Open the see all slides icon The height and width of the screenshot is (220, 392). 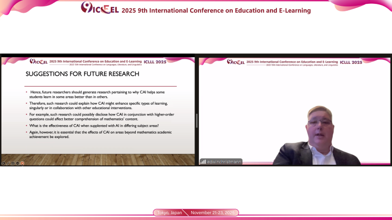point(13,163)
